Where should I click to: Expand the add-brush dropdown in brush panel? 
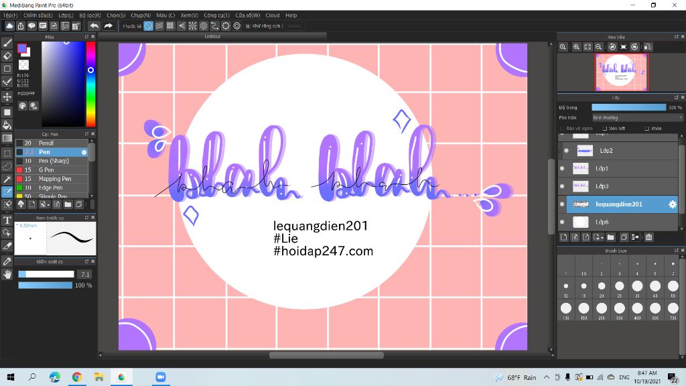[48, 204]
